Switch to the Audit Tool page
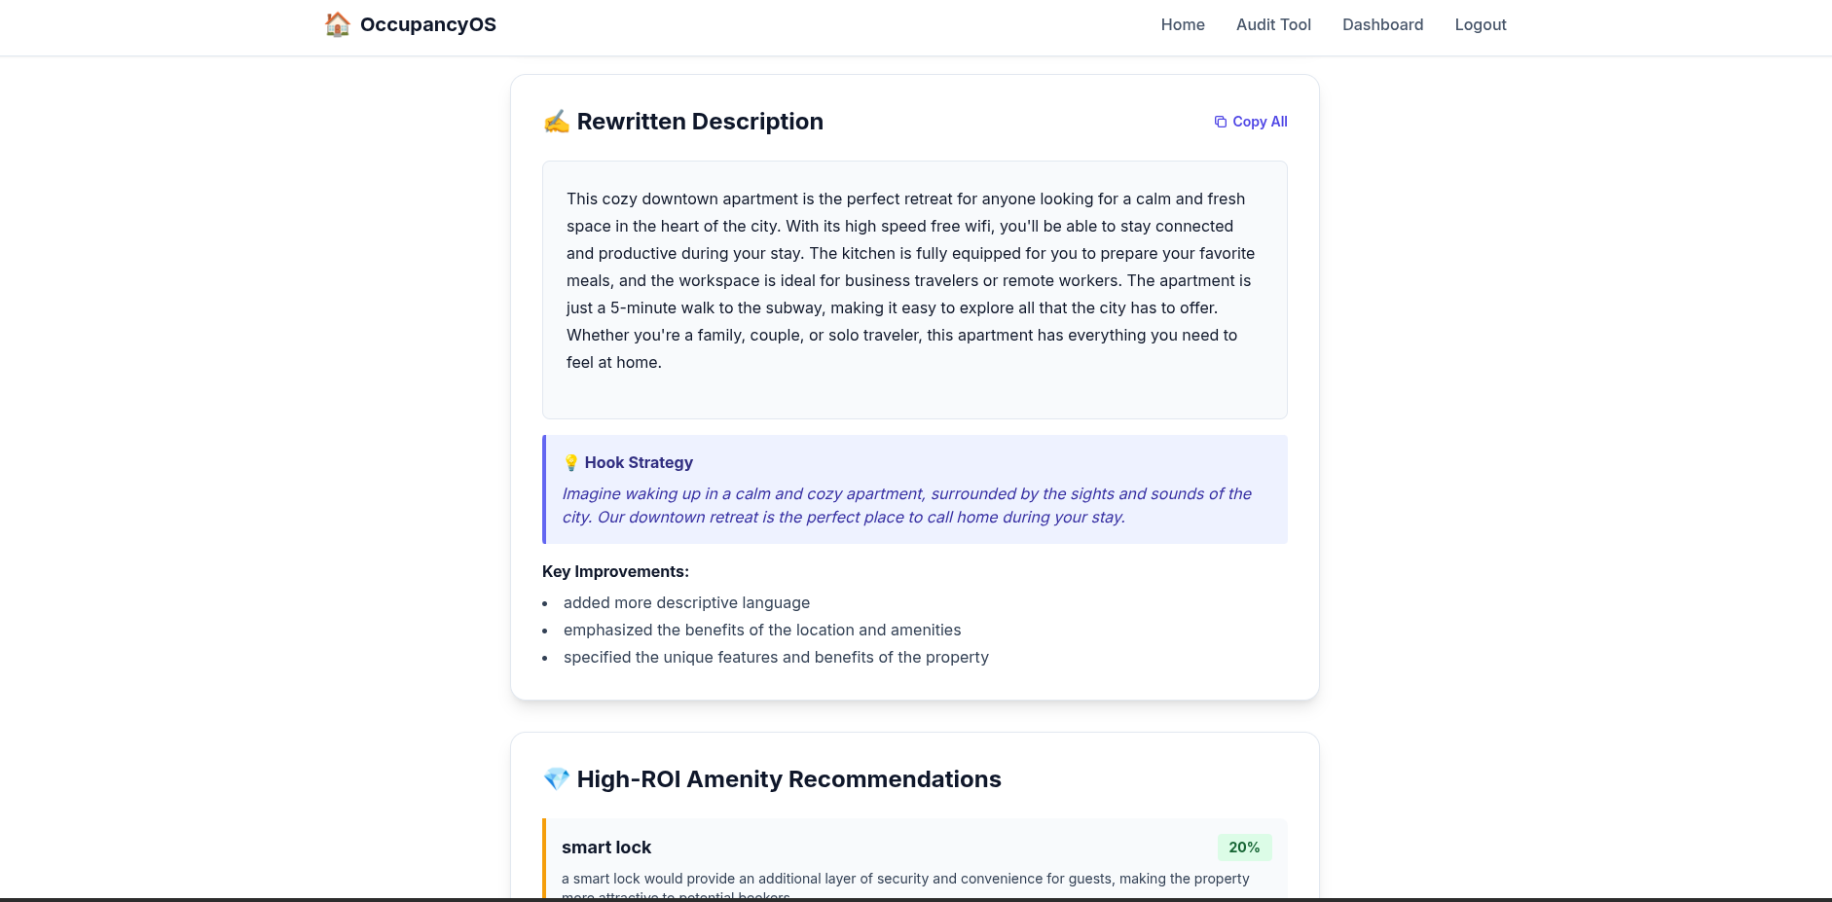Image resolution: width=1832 pixels, height=902 pixels. 1273,24
